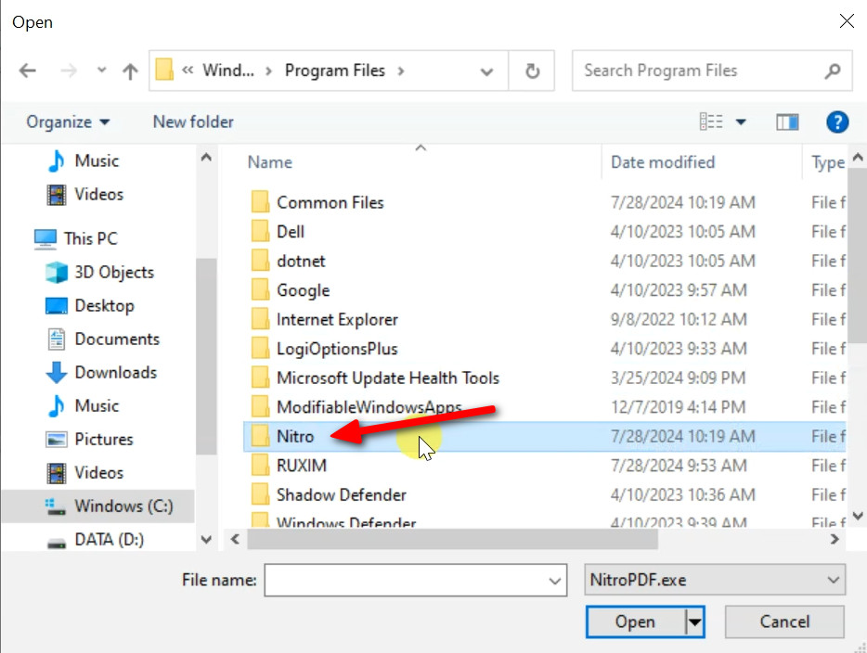Select Windows (C:) drive in sidebar
Image resolution: width=867 pixels, height=653 pixels.
tap(123, 506)
